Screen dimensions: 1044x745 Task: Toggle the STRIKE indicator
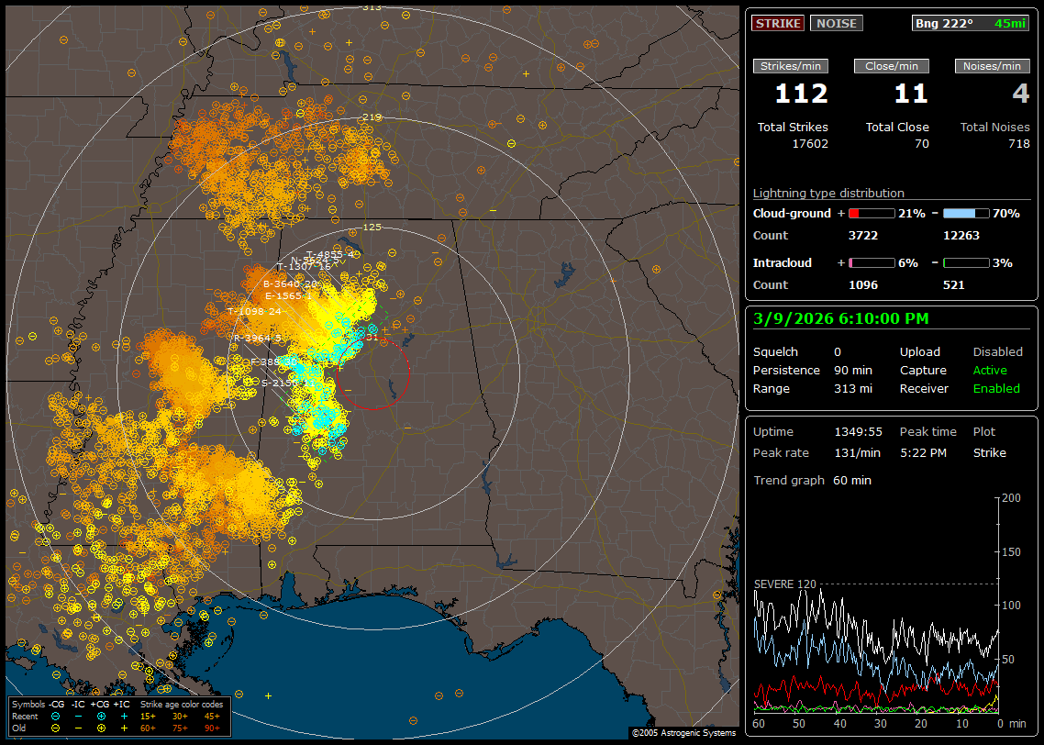778,23
